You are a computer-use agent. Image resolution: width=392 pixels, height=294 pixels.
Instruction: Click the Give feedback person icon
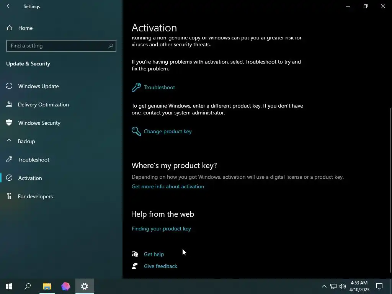pos(135,266)
